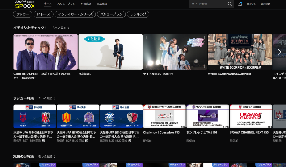Image resolution: width=286 pixels, height=167 pixels.
Task: Expand もっと見る for サッカー特集
Action: click(46, 98)
